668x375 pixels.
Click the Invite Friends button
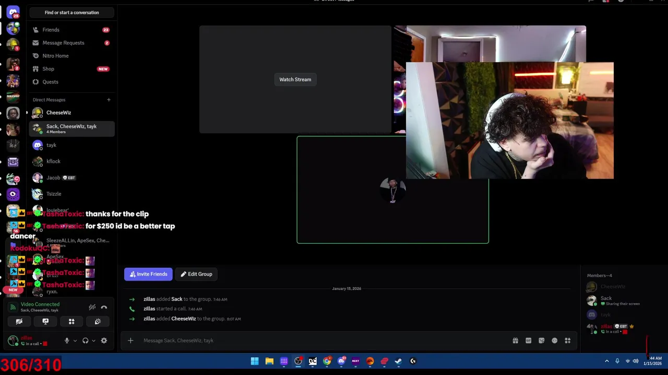(148, 274)
